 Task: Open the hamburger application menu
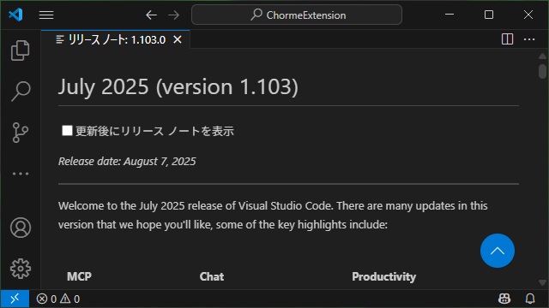pyautogui.click(x=46, y=15)
